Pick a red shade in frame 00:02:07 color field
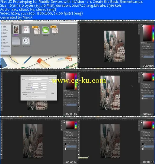This screenshot has width=155, height=164. click(x=147, y=33)
